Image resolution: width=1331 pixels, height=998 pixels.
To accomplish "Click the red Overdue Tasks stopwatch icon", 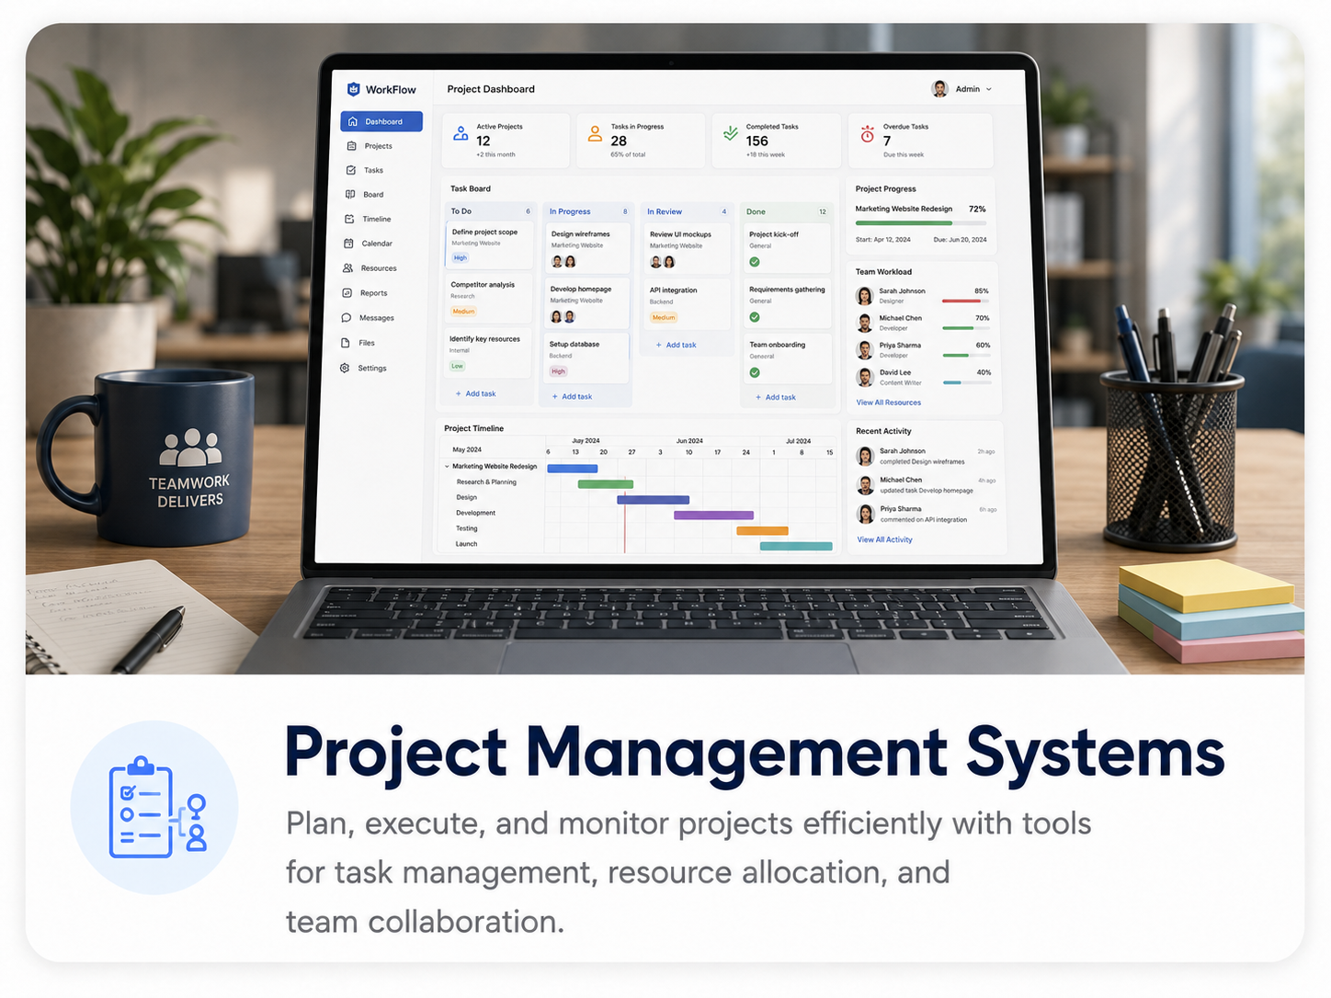I will tap(867, 134).
